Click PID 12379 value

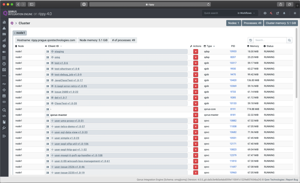click(233, 155)
